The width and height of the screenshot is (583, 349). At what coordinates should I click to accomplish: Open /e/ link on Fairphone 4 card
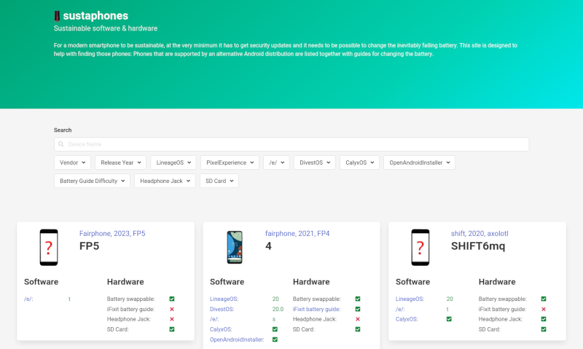point(214,319)
